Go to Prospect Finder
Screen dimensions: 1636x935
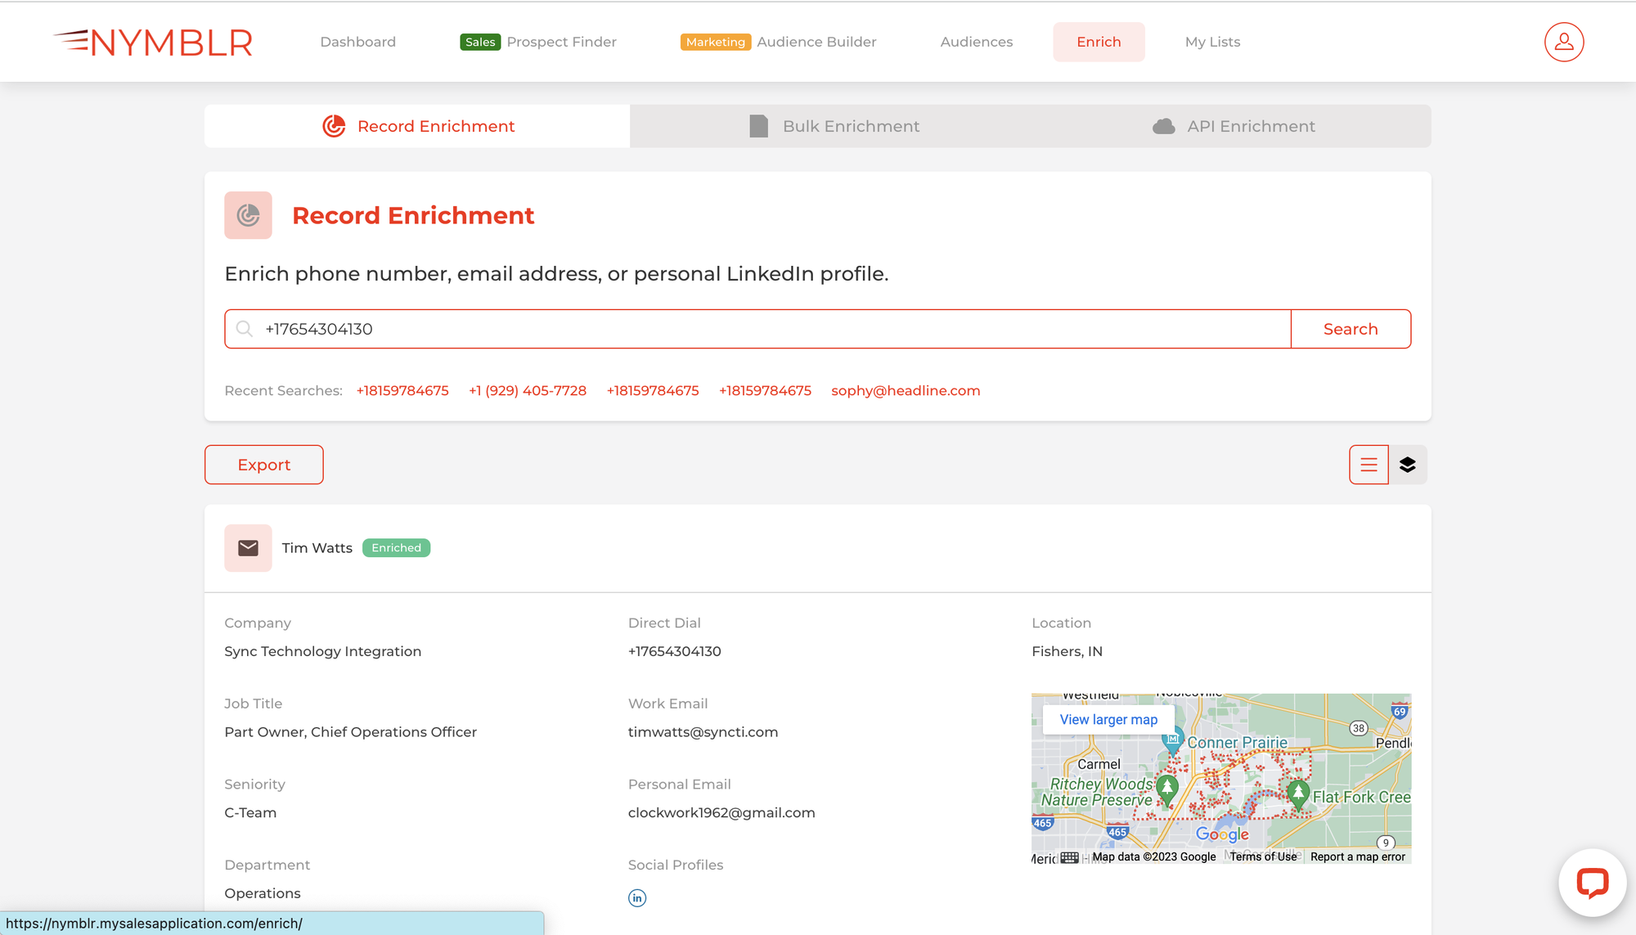pyautogui.click(x=561, y=42)
